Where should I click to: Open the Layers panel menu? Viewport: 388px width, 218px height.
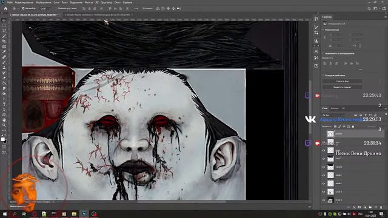(386, 108)
